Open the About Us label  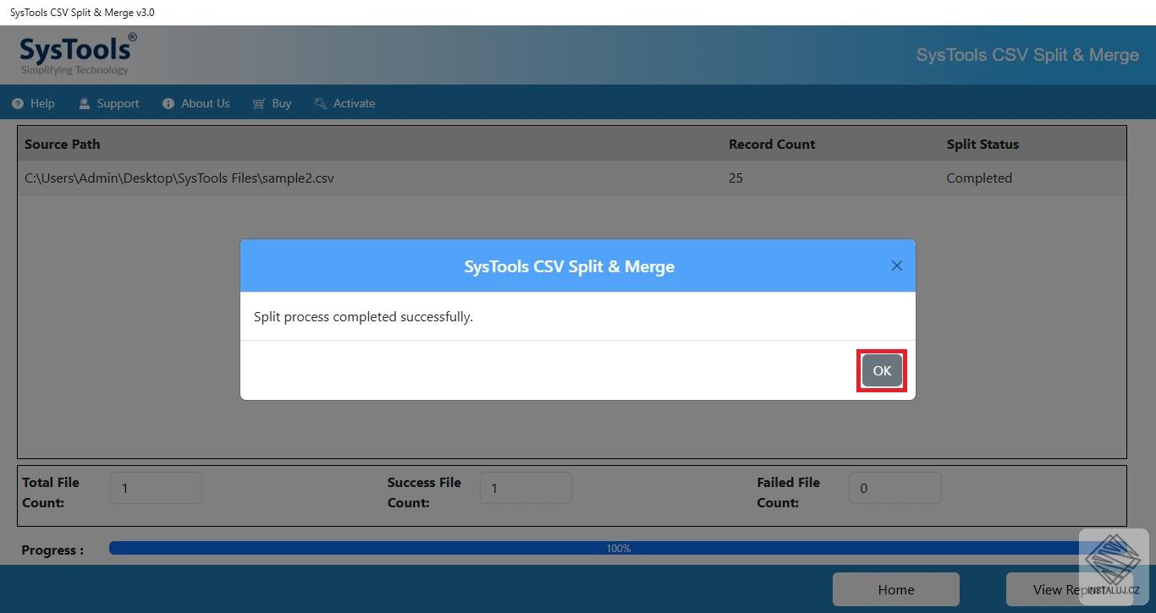pos(206,103)
